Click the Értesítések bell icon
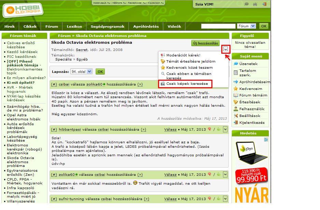320x210 pixels. (236, 102)
